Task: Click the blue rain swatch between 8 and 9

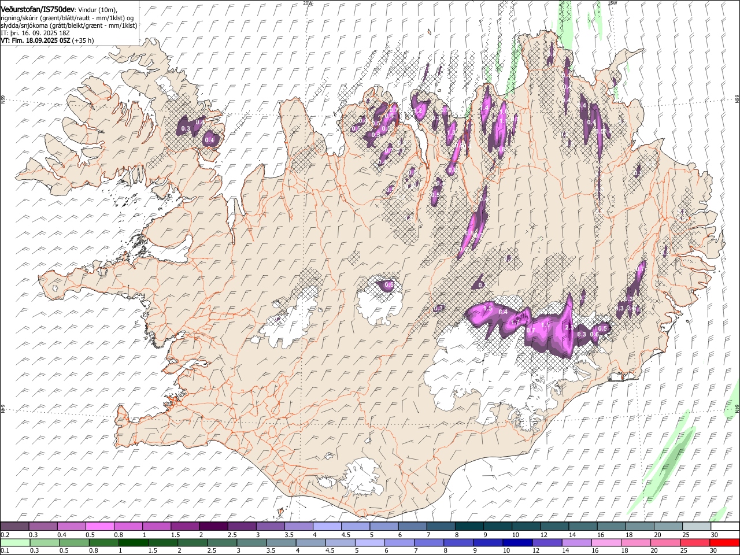Action: [458, 542]
